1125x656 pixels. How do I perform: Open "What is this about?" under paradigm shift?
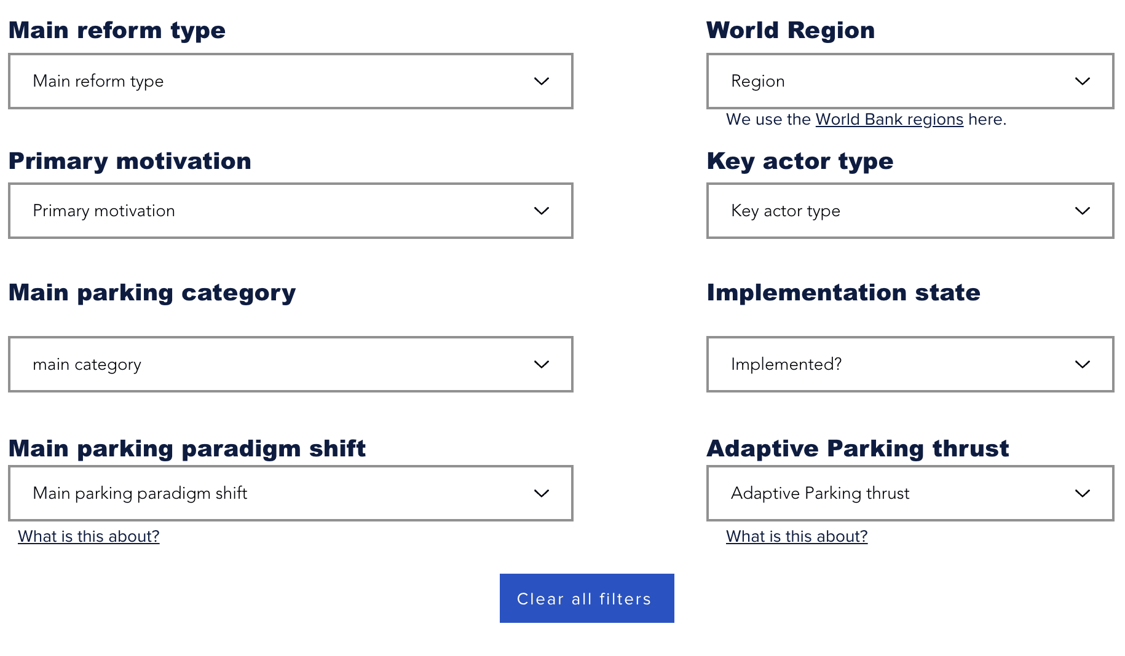click(89, 536)
